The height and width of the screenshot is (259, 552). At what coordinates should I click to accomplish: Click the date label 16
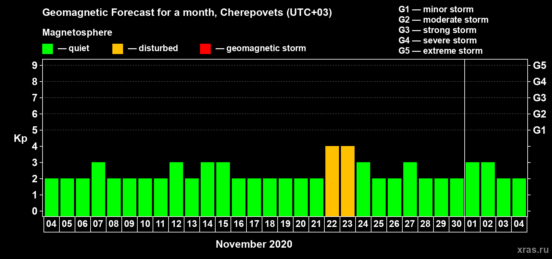239,224
